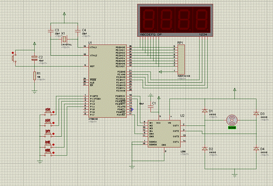273x186 pixels.
Task: Click the first digit of seven-segment display
Action: [148, 20]
